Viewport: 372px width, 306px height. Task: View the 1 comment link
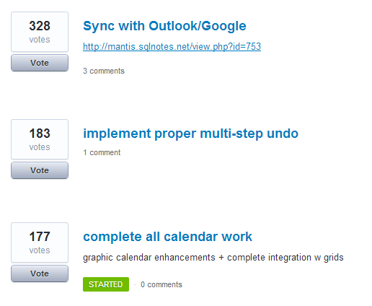102,152
